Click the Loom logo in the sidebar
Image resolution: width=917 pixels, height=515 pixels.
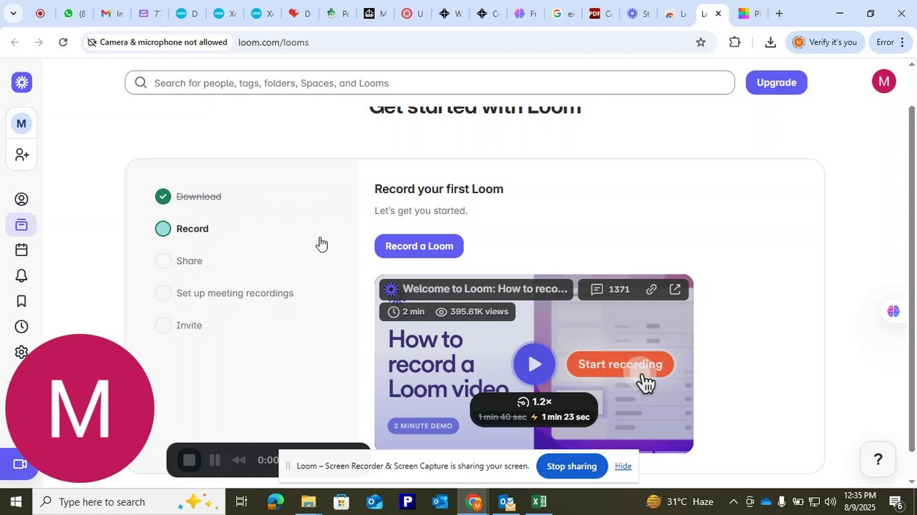tap(21, 82)
